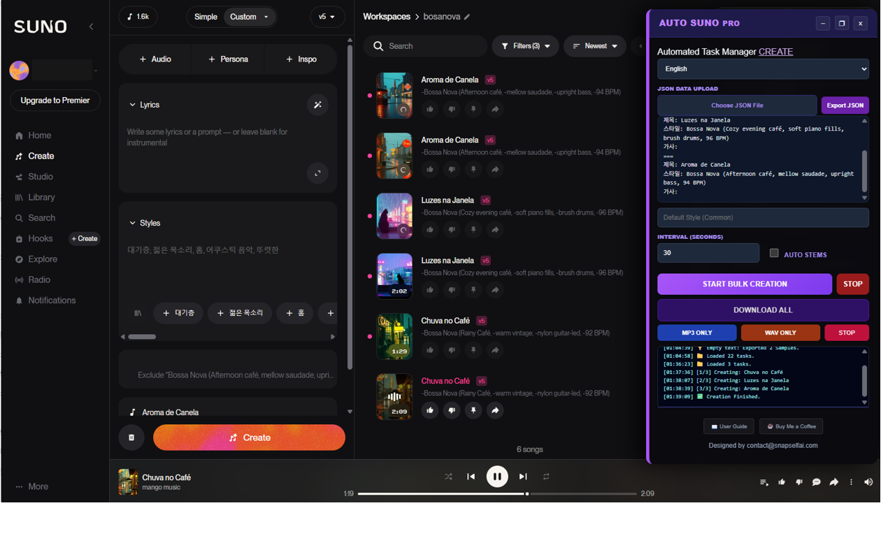The image size is (895, 559).
Task: Open the styles library icon
Action: click(138, 313)
